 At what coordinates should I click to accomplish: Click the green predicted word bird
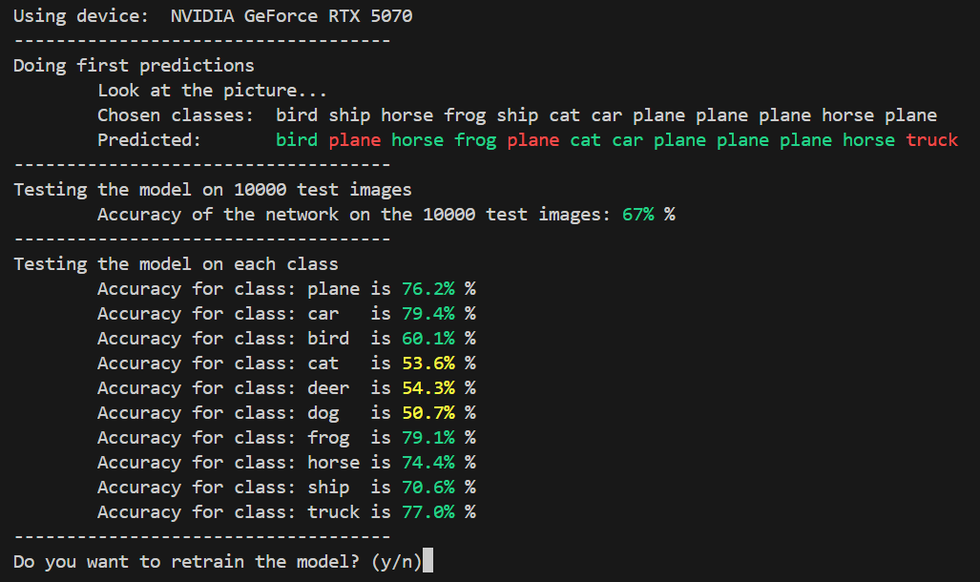[x=296, y=140]
